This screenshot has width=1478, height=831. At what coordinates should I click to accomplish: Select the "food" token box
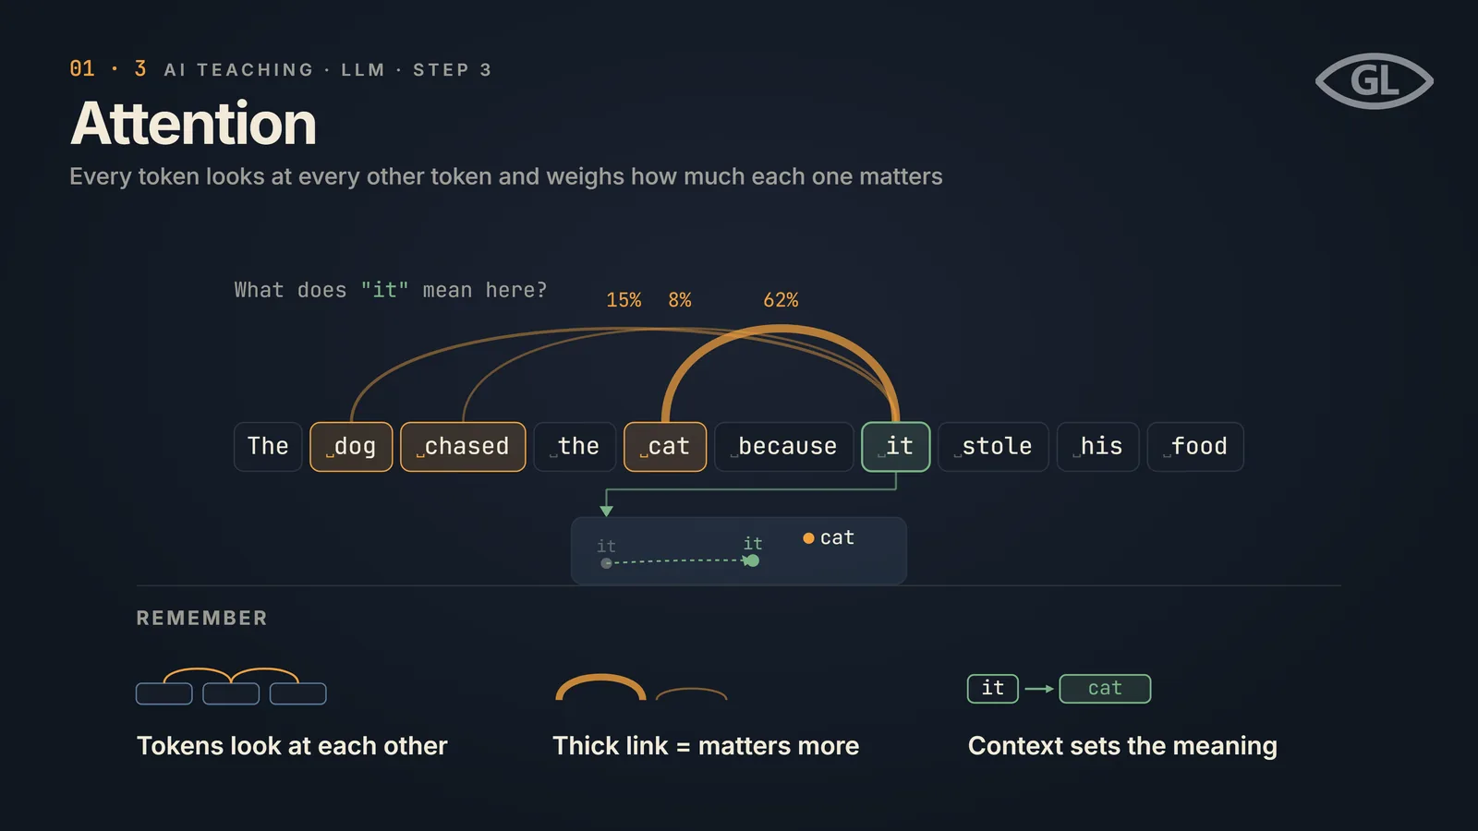[1195, 447]
